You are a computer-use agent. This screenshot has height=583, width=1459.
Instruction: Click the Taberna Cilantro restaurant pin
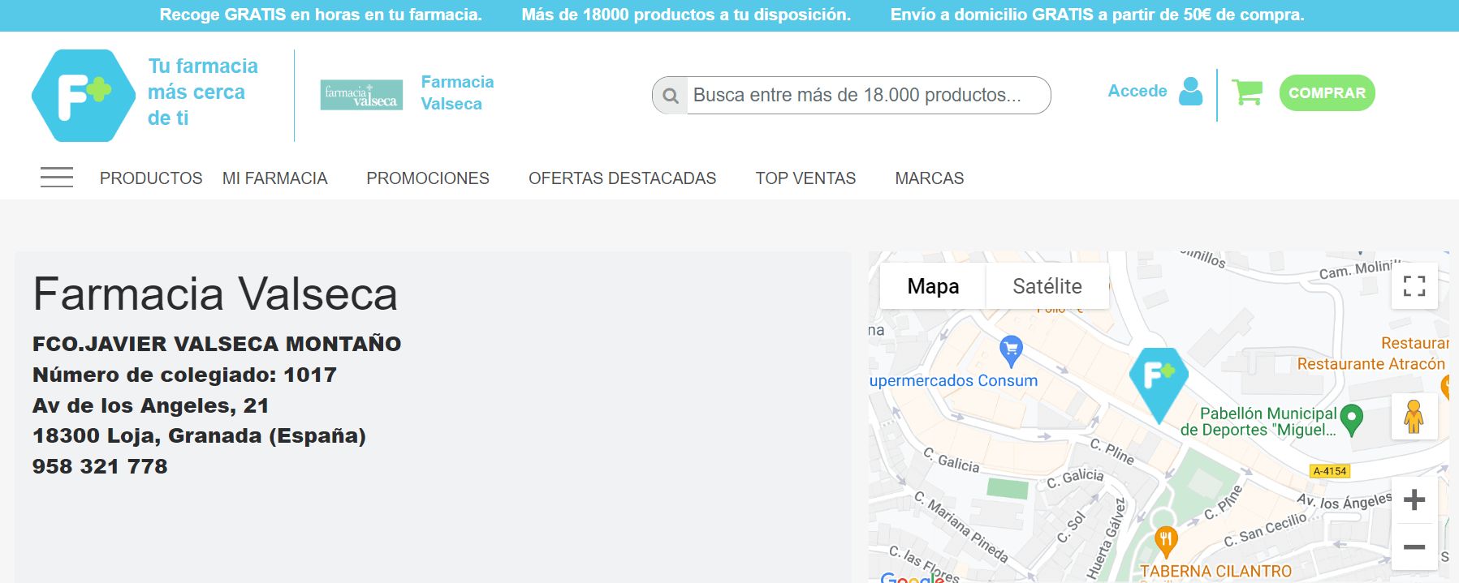(x=1166, y=542)
